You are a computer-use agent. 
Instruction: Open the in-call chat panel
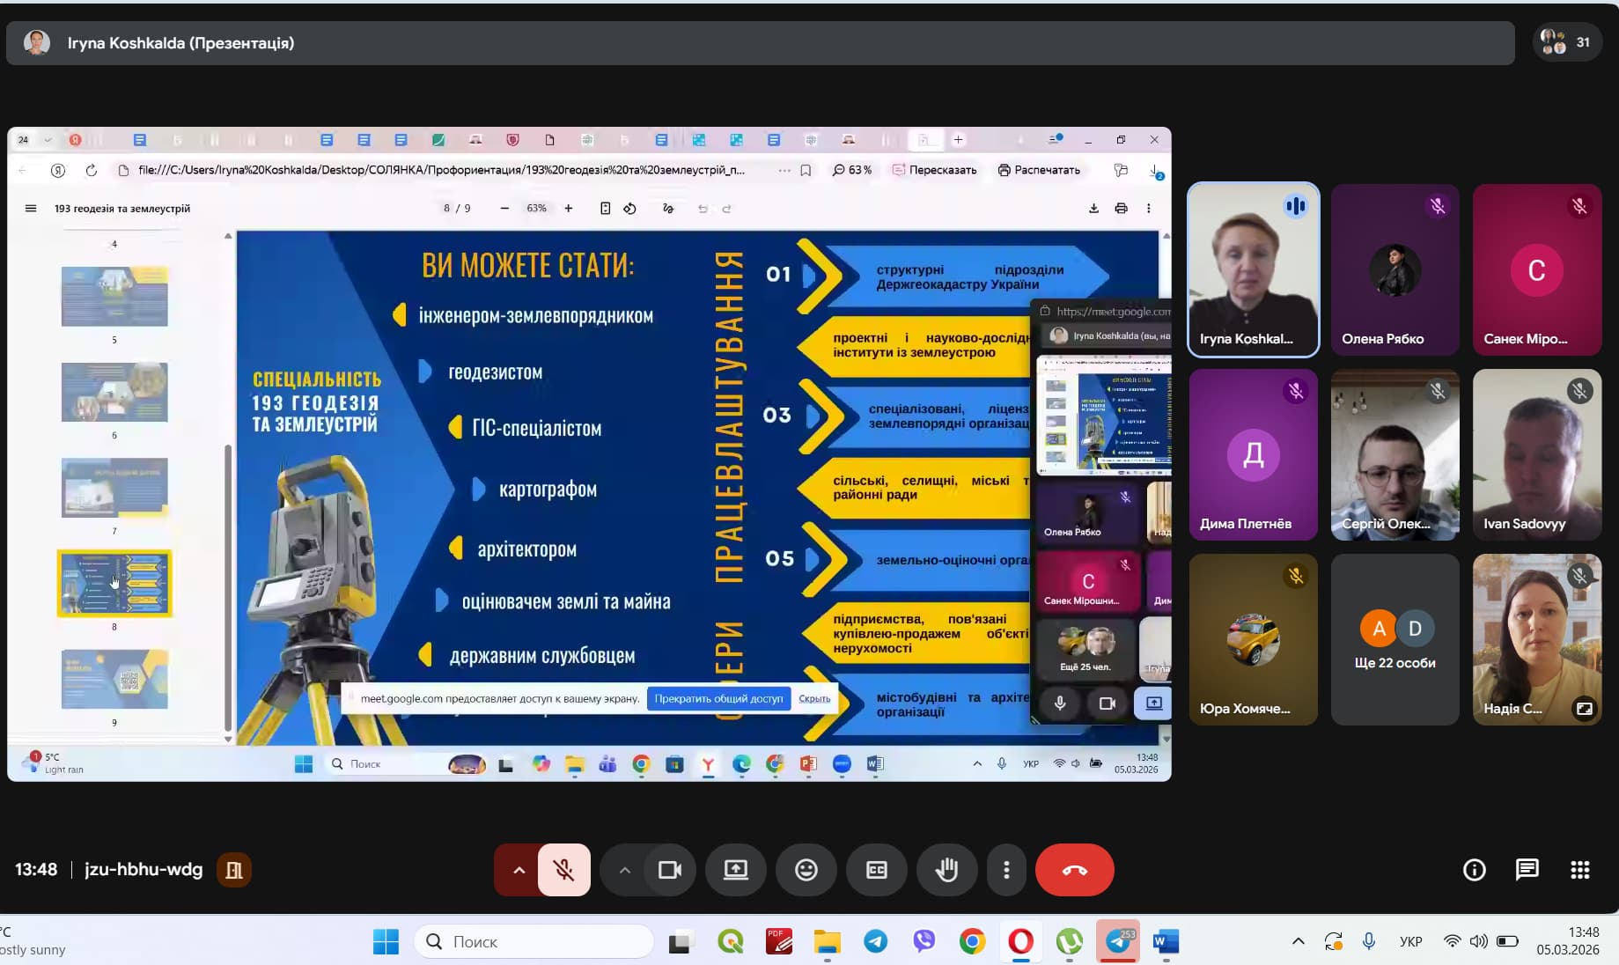1527,870
